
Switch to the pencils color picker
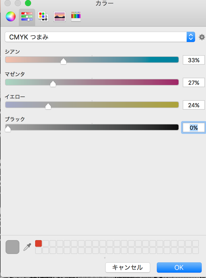[x=76, y=17]
